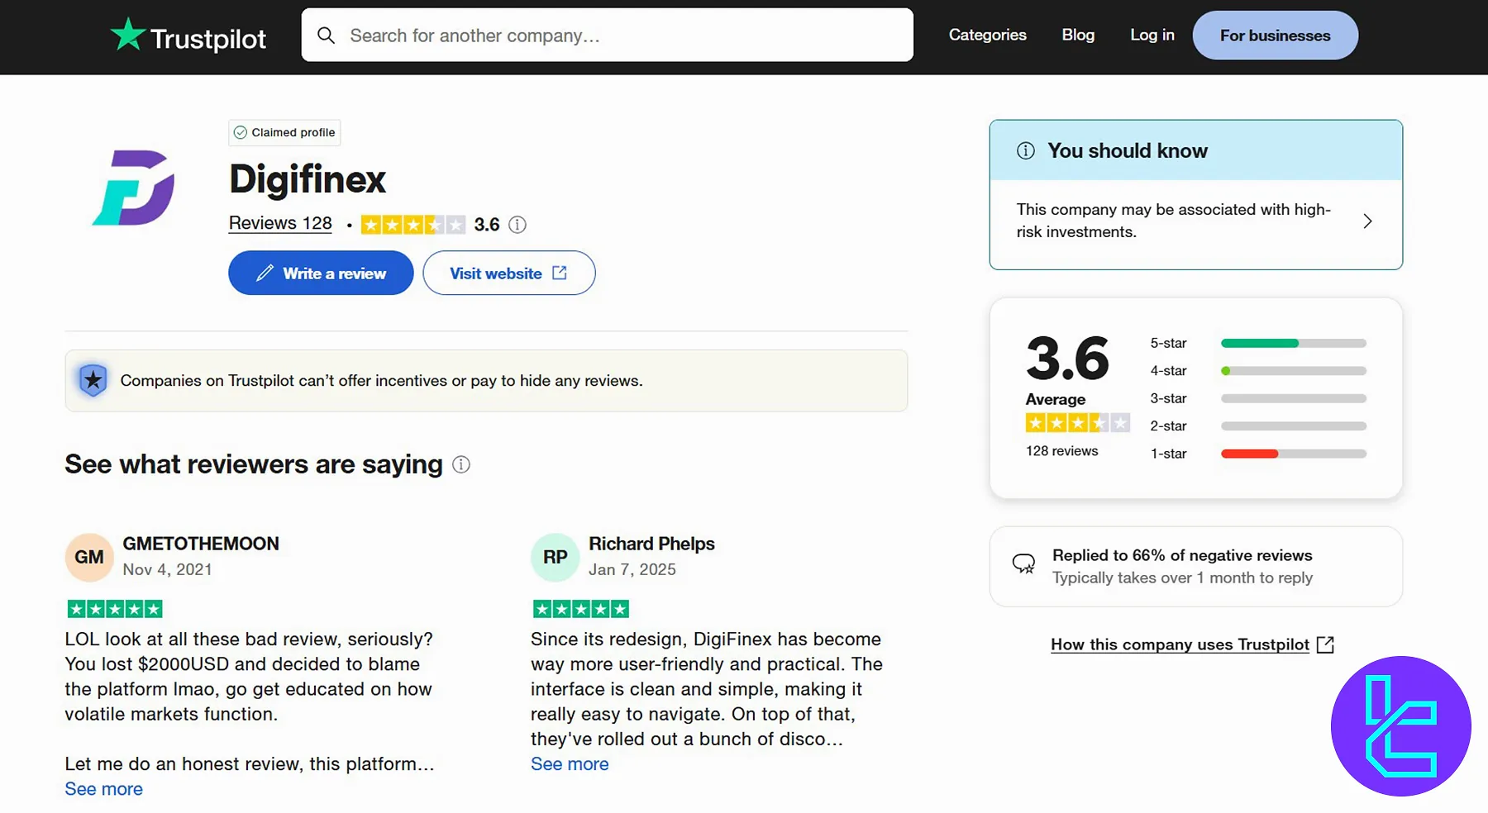The width and height of the screenshot is (1488, 813).
Task: Open the Blog page
Action: coord(1078,35)
